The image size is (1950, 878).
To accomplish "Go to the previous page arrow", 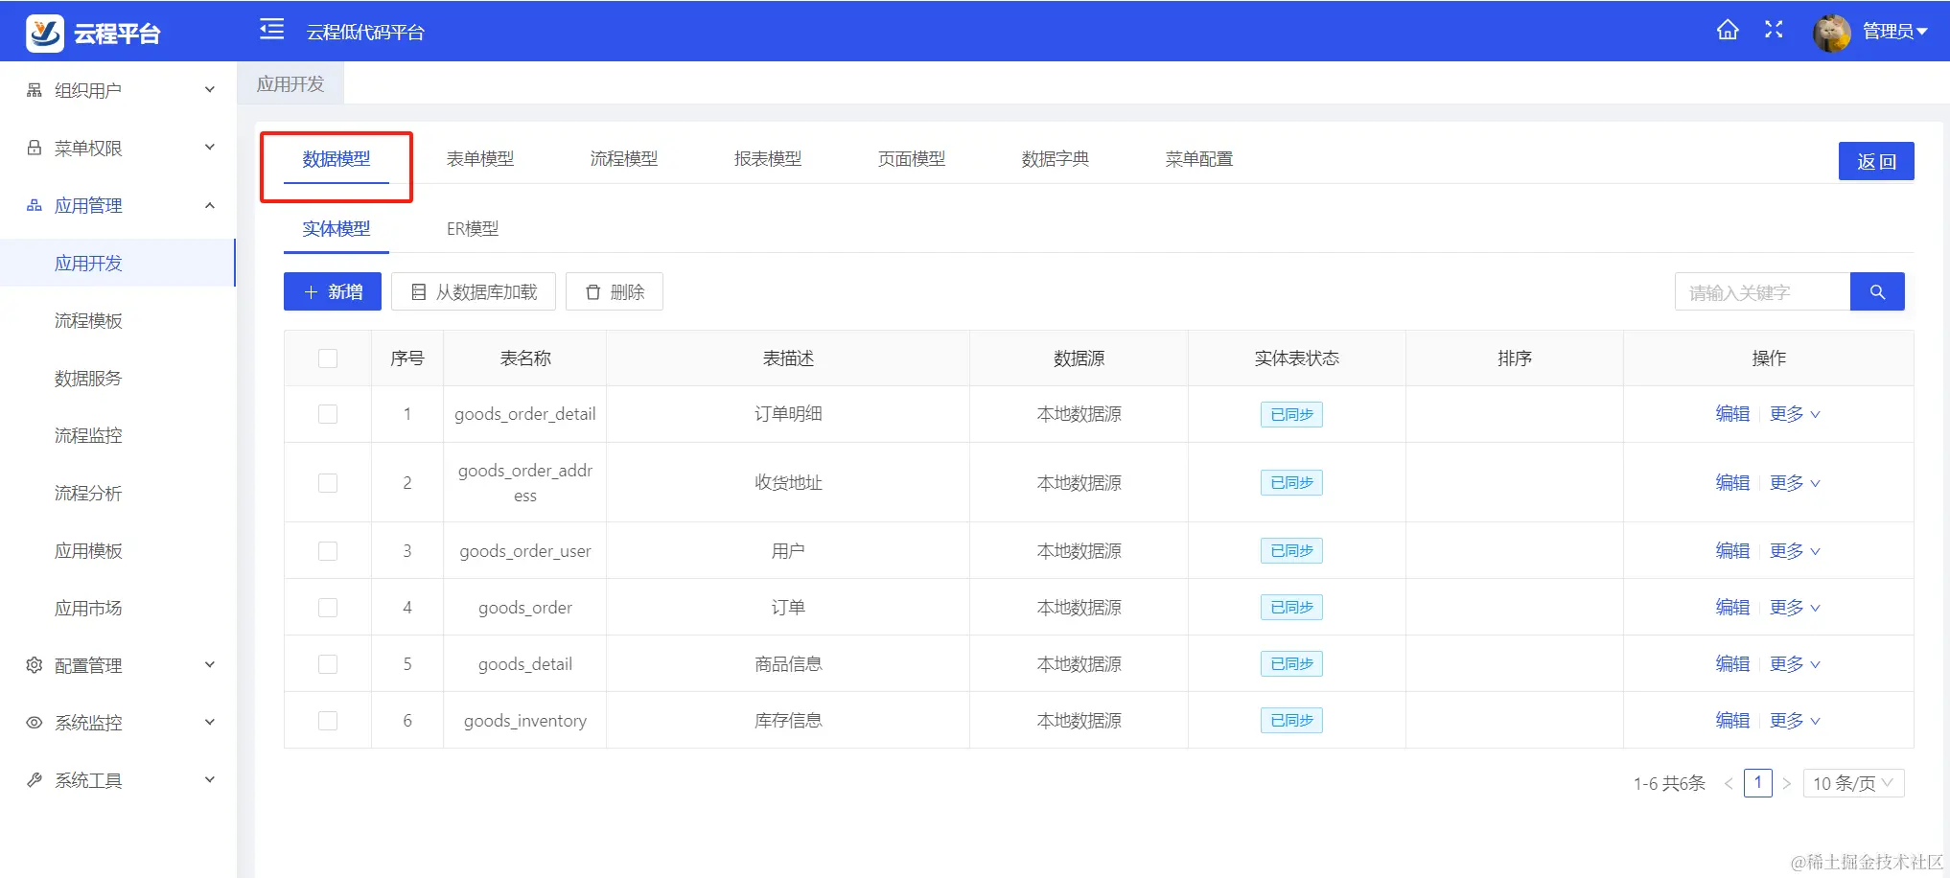I will coord(1729,784).
